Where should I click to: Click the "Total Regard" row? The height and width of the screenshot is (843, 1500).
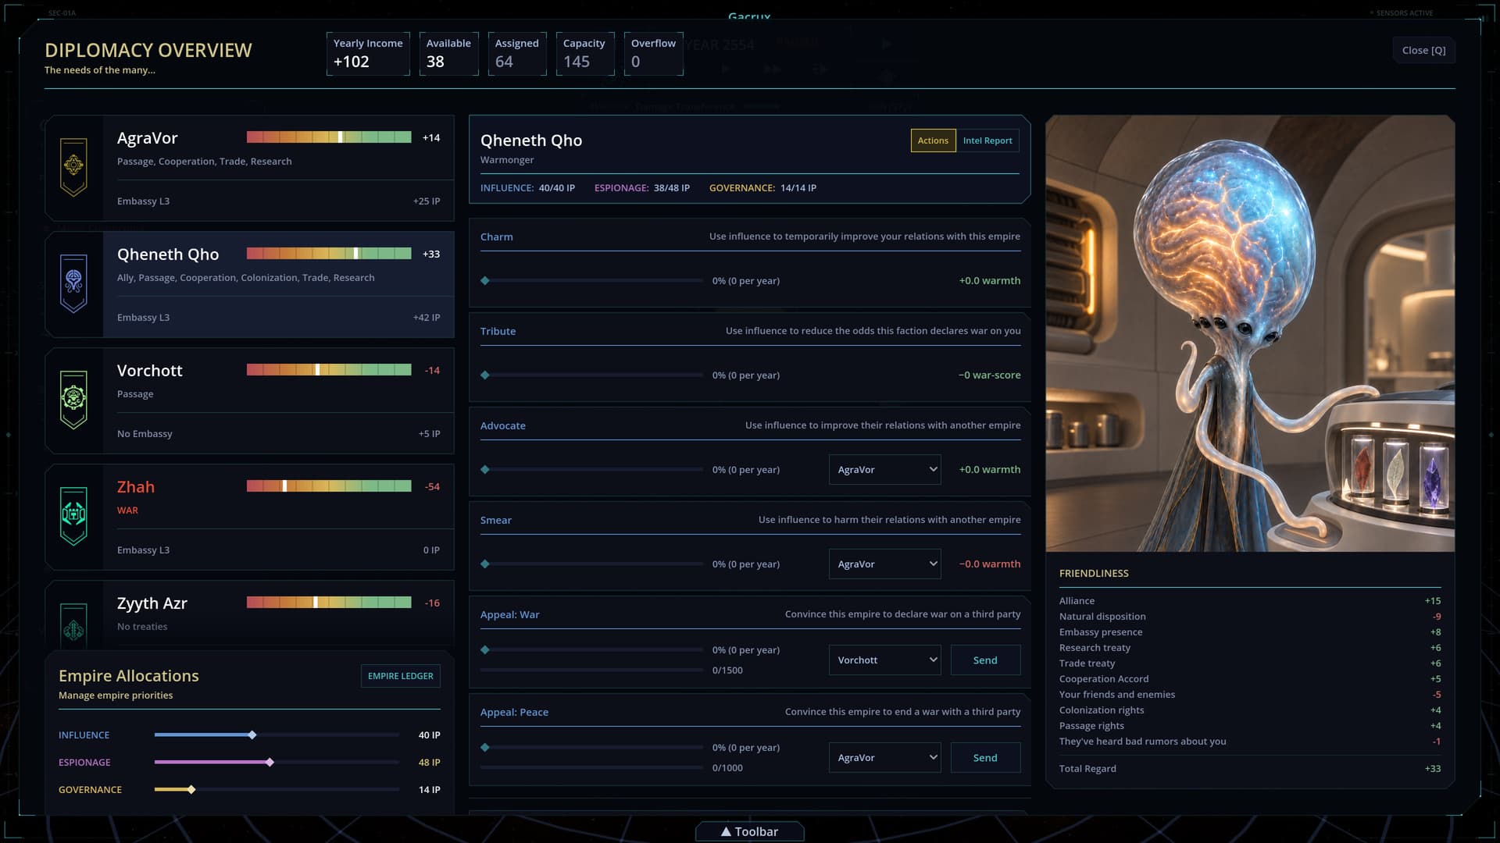1250,769
